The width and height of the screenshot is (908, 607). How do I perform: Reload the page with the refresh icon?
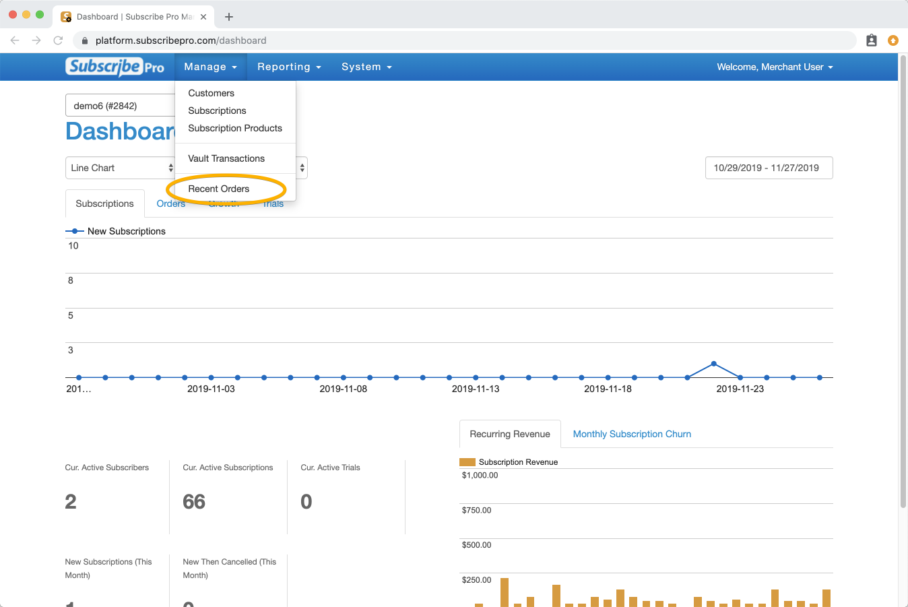point(58,40)
